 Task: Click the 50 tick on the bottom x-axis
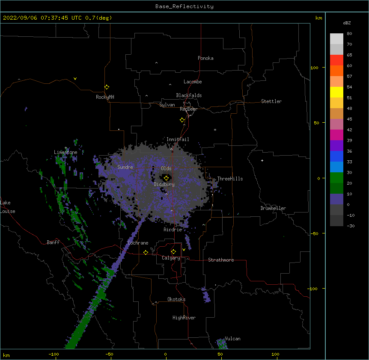click(x=220, y=354)
